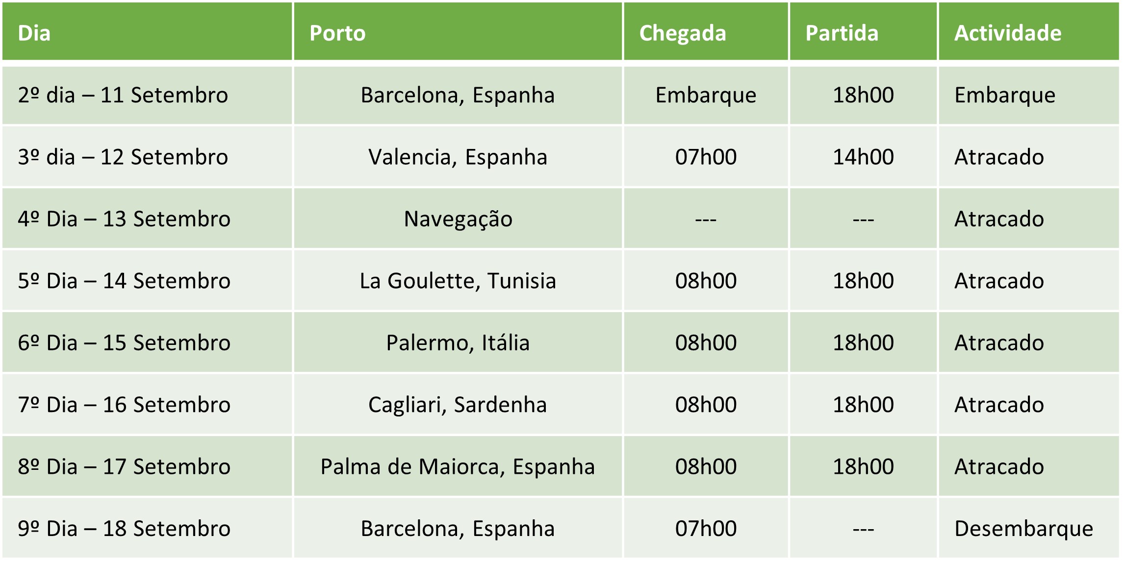Screen dimensions: 1125x561
Task: Click the Valencia, Espanha port cell
Action: tap(458, 157)
